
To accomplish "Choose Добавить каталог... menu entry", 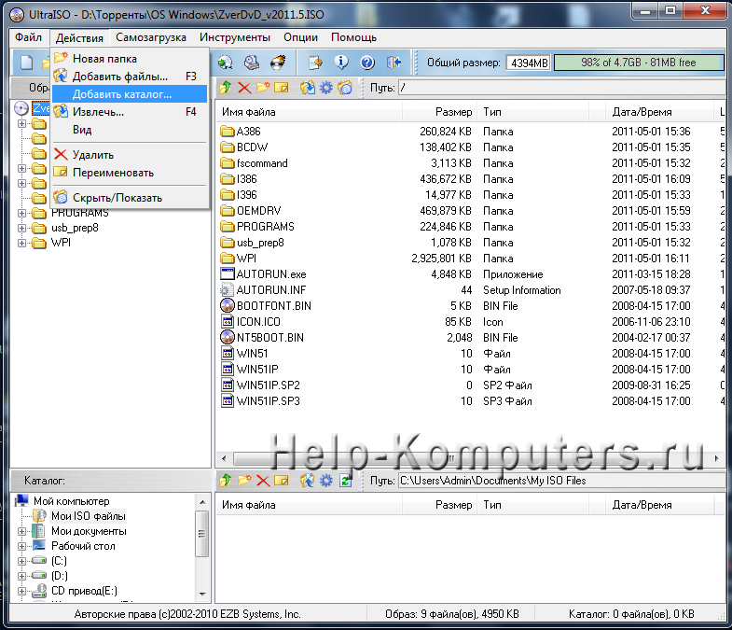I will [x=130, y=94].
